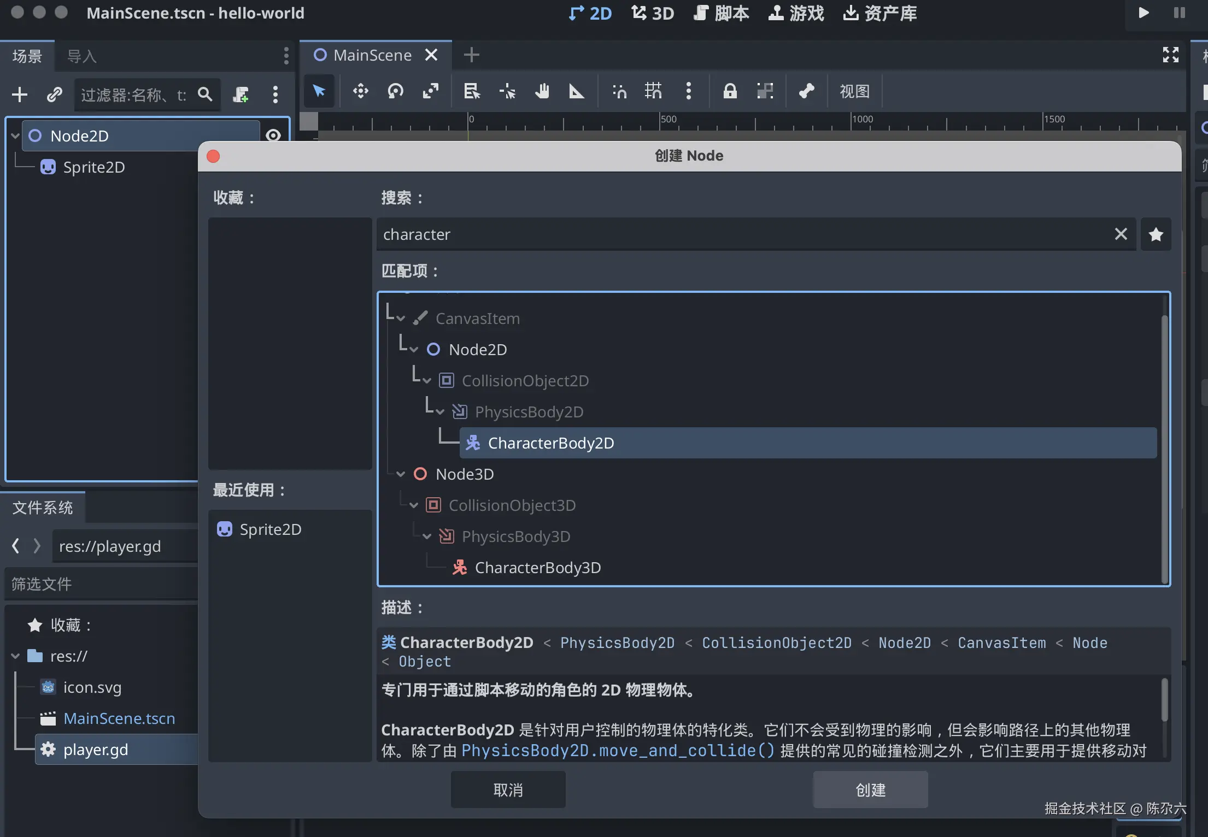Select the Ruler measuring tool
1208x837 pixels.
point(576,91)
